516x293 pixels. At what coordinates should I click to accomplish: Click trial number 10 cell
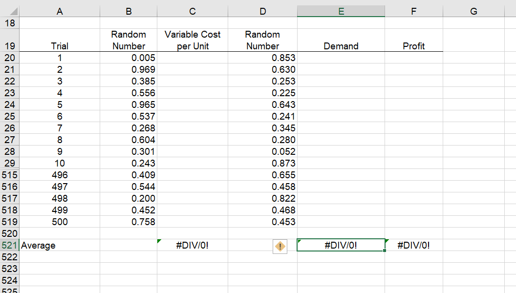[60, 163]
